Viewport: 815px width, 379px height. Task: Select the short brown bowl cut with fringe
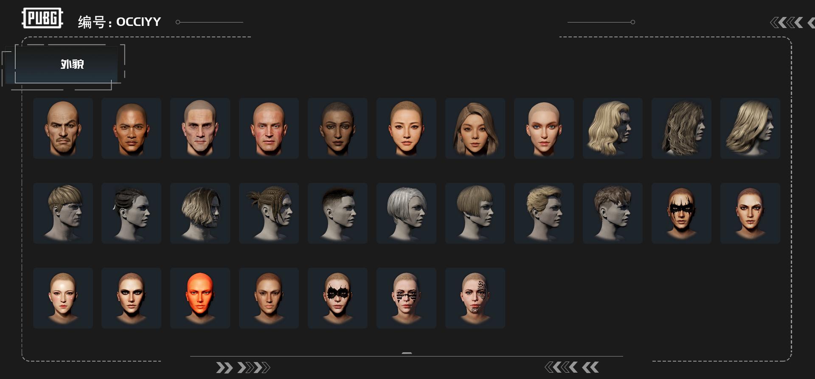click(x=63, y=213)
